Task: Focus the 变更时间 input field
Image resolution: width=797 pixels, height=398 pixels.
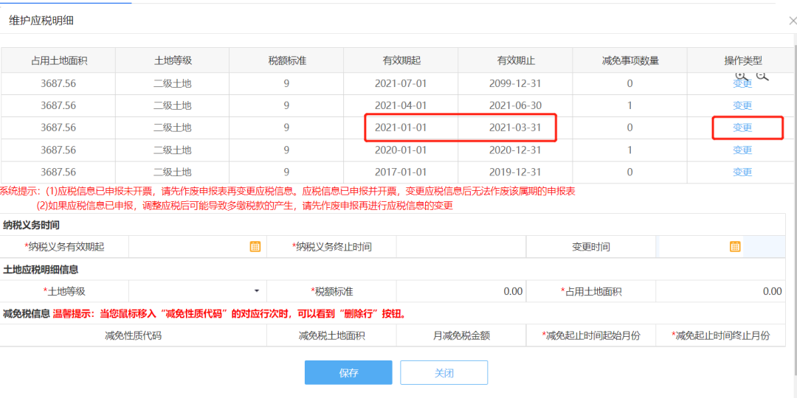Action: point(720,247)
